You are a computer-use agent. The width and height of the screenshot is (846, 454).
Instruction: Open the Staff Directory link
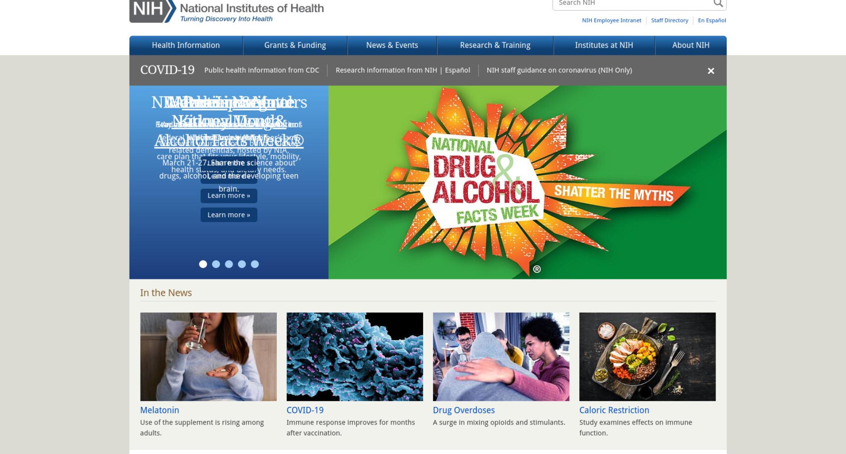[x=669, y=20]
